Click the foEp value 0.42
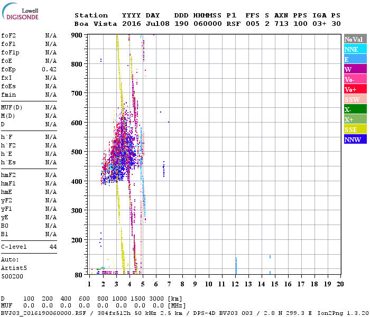370x317 pixels. point(49,69)
